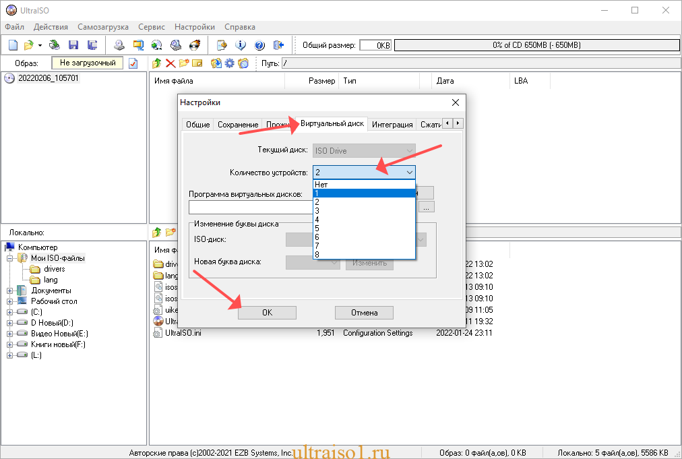Screen dimensions: 682x459
Task: Click the Mount to Virtual Drive icon
Action: [x=176, y=45]
